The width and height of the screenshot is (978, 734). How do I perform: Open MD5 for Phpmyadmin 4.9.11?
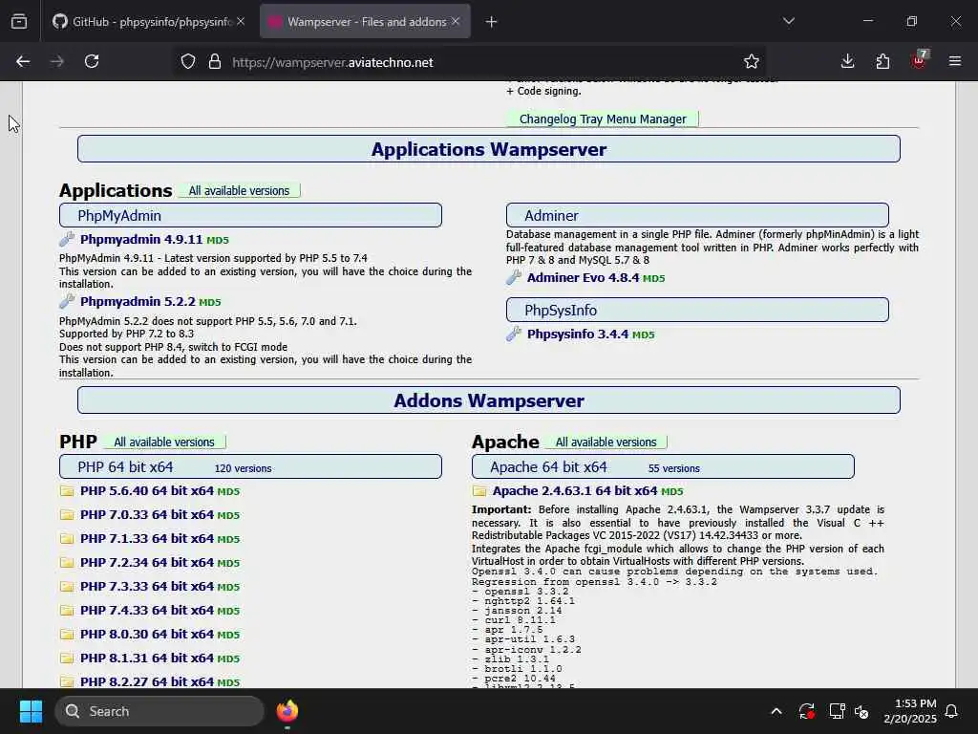pos(218,241)
